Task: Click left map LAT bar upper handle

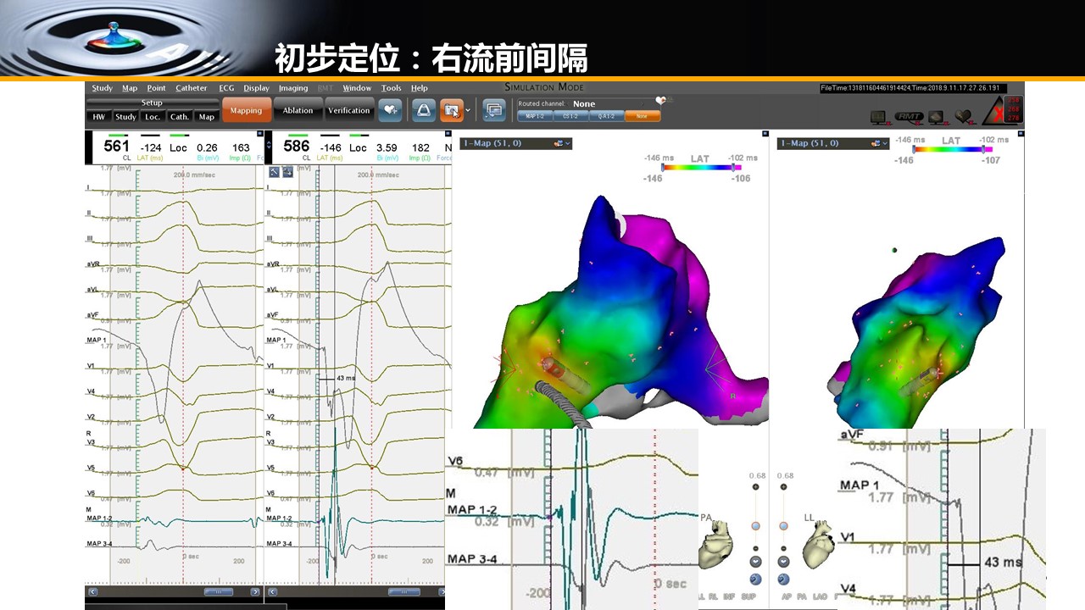Action: tap(732, 168)
